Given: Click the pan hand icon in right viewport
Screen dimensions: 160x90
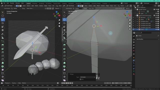Looking at the screenshot, I should (130, 23).
